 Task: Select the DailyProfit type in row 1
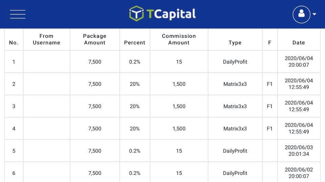[235, 62]
